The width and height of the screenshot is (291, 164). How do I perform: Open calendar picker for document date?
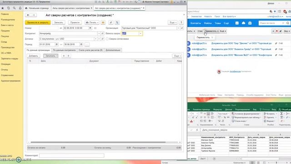click(x=90, y=28)
